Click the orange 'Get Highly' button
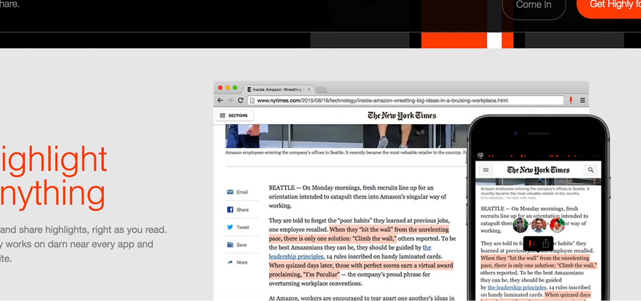Image resolution: width=641 pixels, height=301 pixels. (609, 5)
